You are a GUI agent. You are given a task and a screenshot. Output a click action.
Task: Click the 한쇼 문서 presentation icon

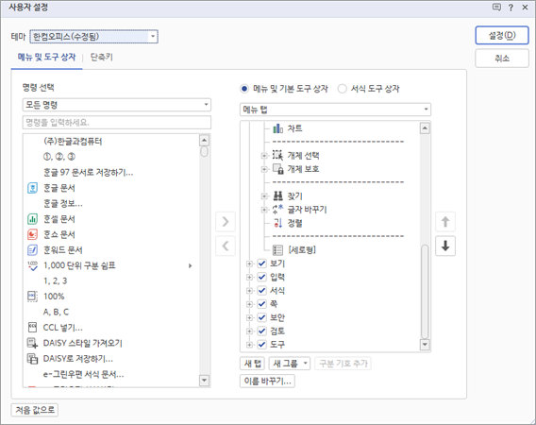32,234
